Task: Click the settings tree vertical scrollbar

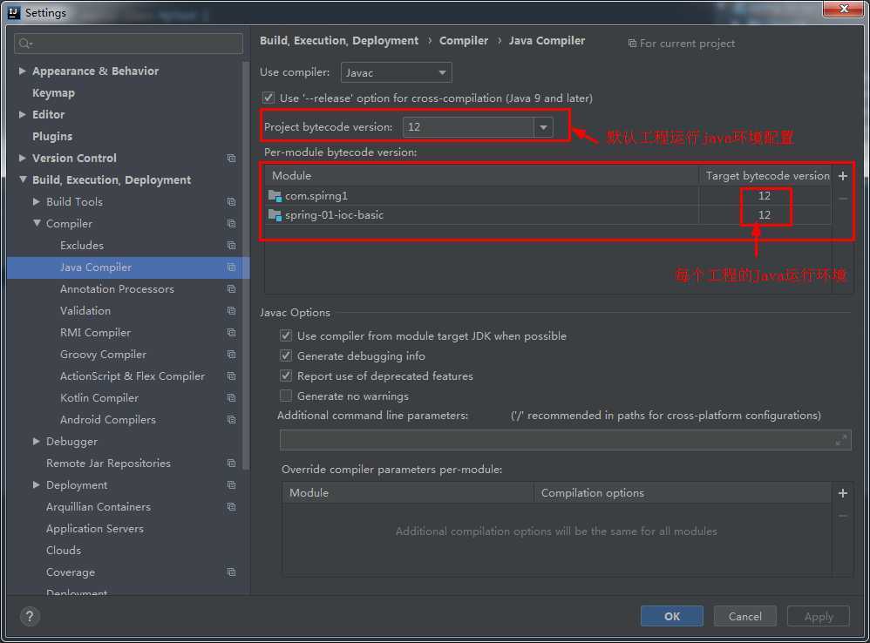Action: tap(246, 265)
